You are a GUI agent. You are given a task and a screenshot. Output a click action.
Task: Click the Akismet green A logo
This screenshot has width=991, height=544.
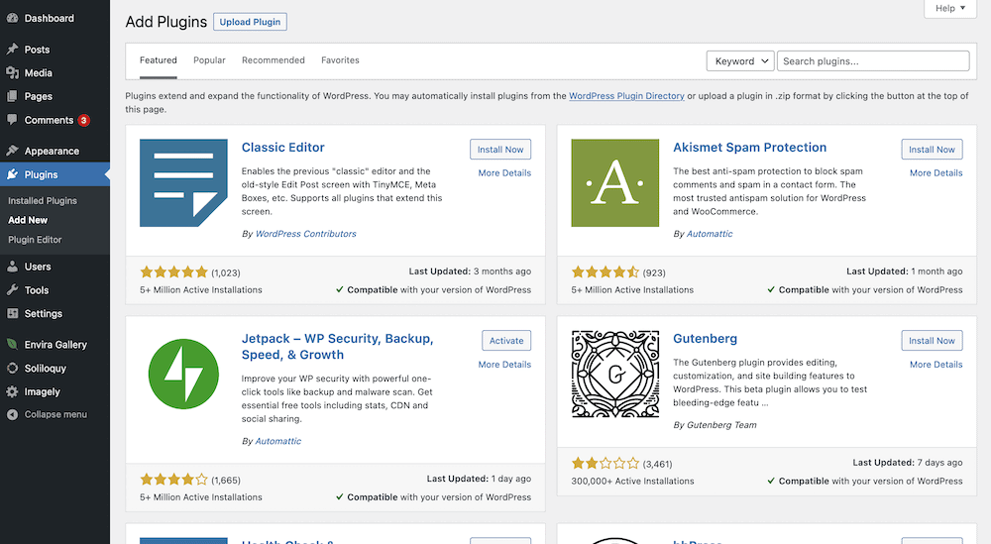615,182
